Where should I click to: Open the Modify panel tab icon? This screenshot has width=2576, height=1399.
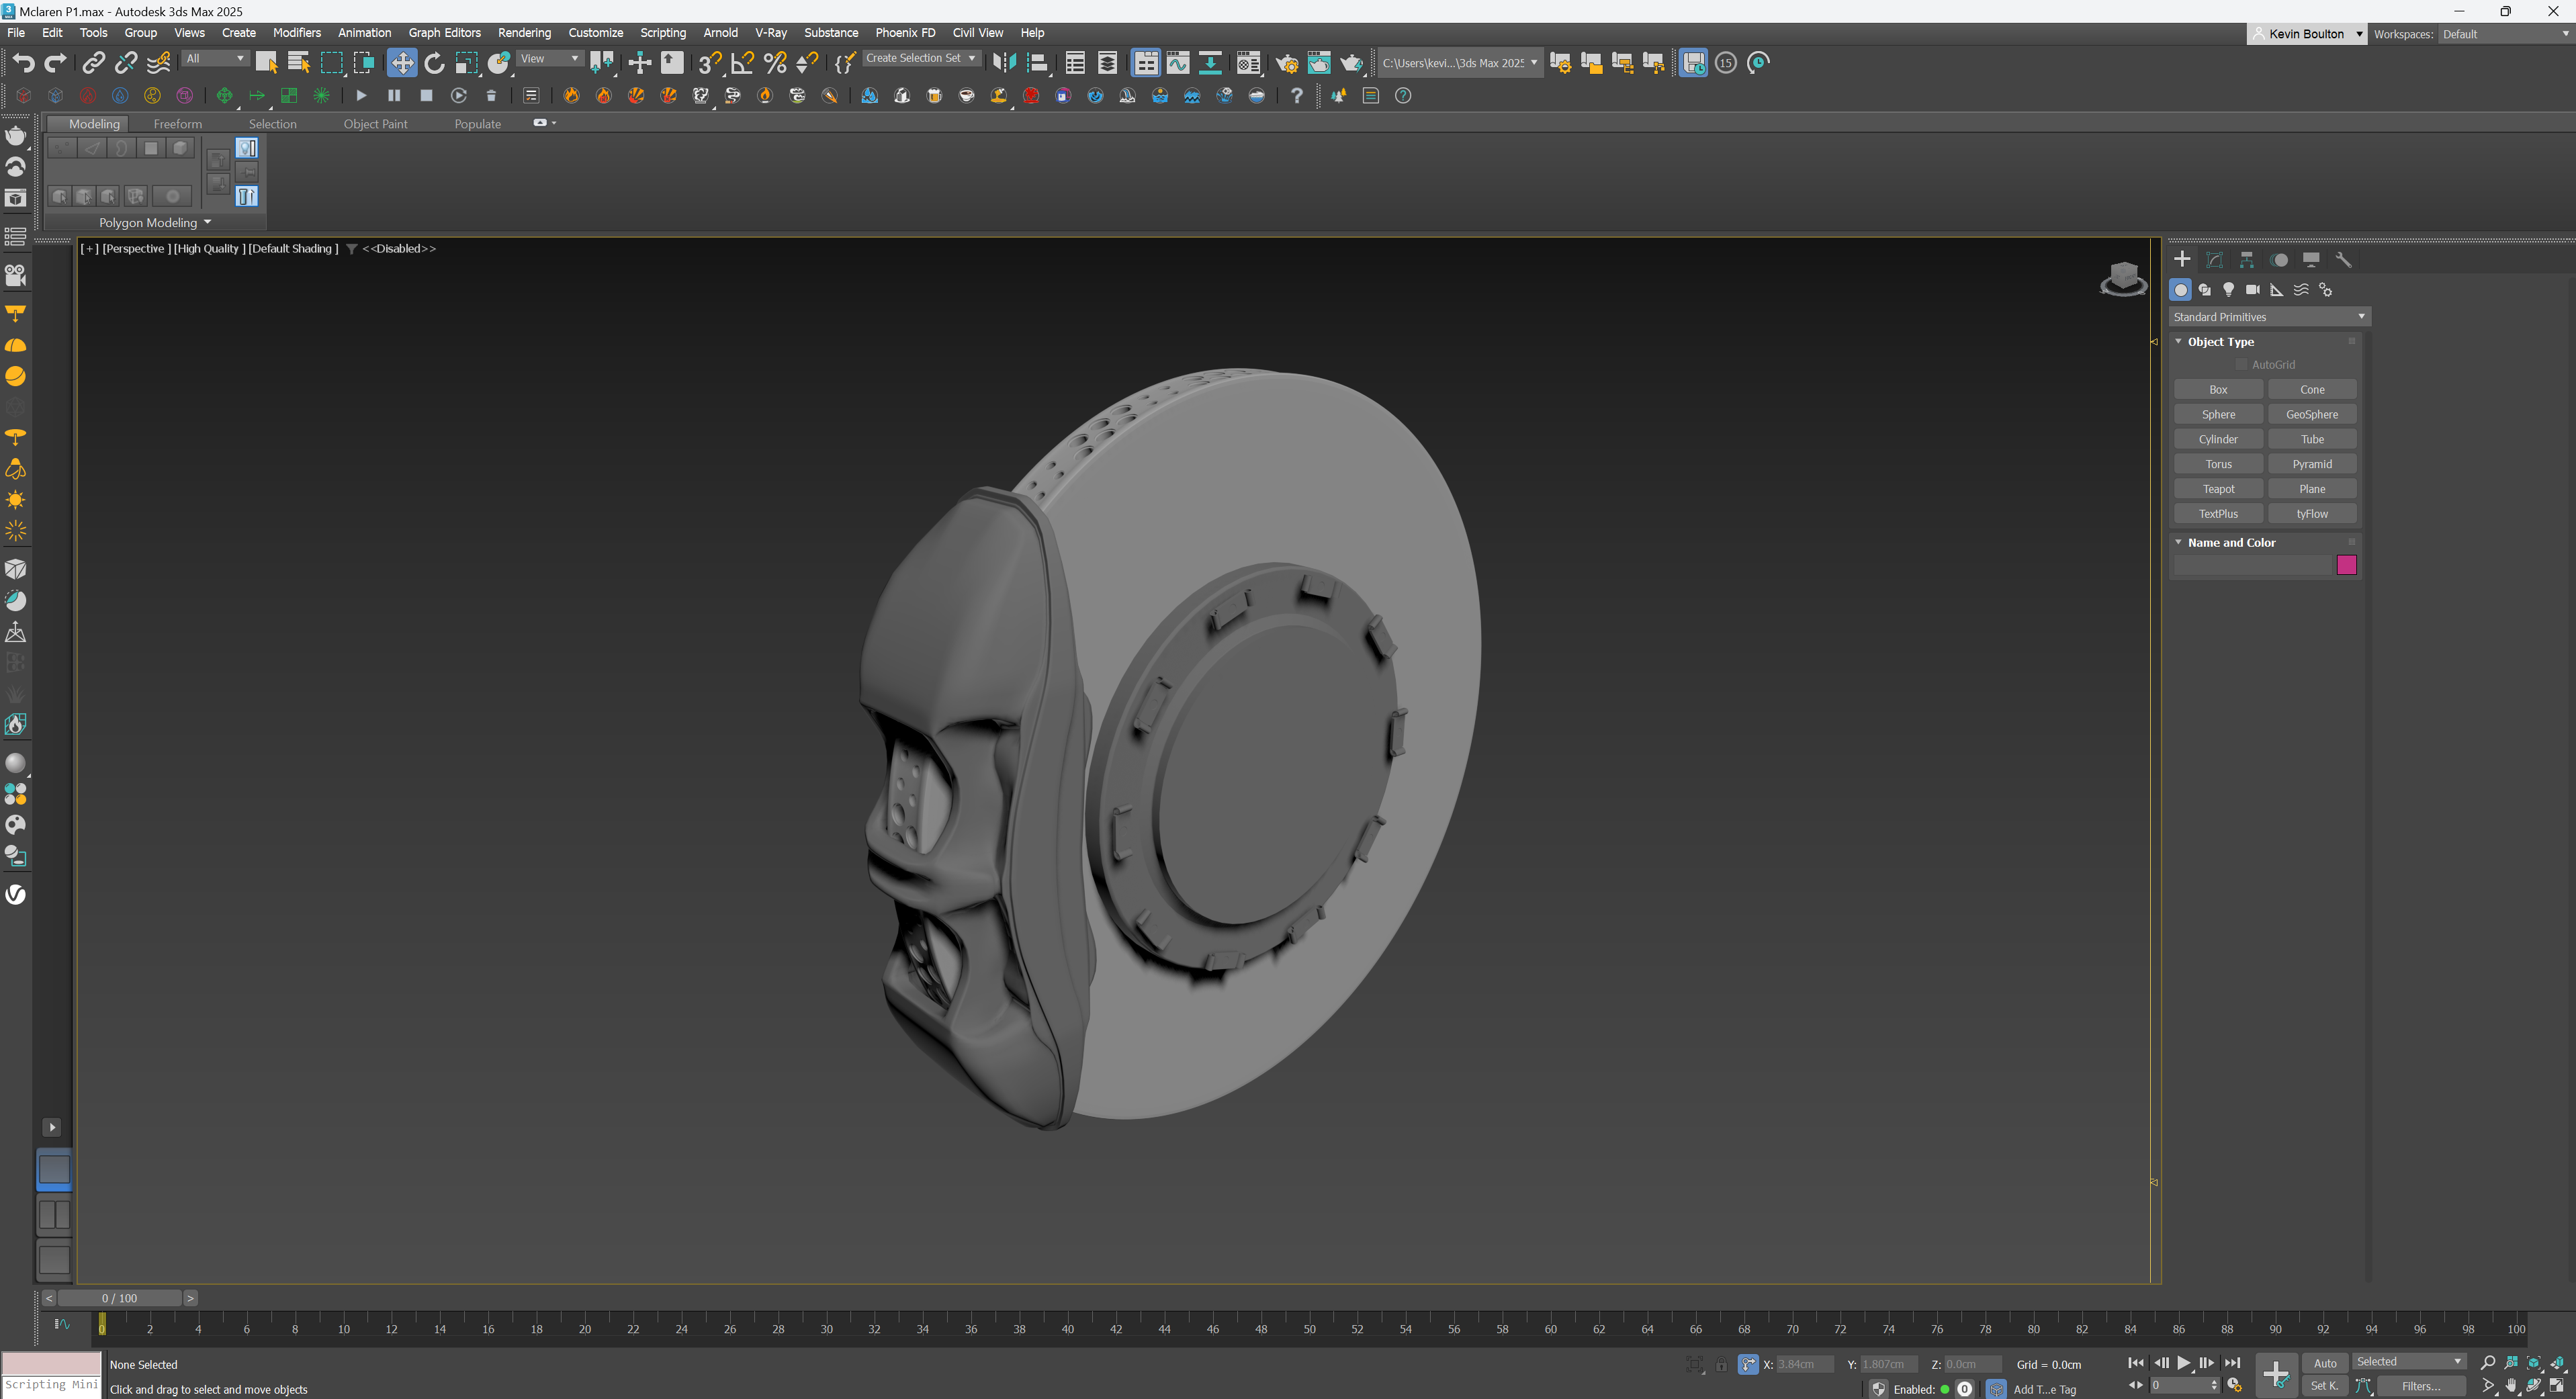pyautogui.click(x=2215, y=260)
